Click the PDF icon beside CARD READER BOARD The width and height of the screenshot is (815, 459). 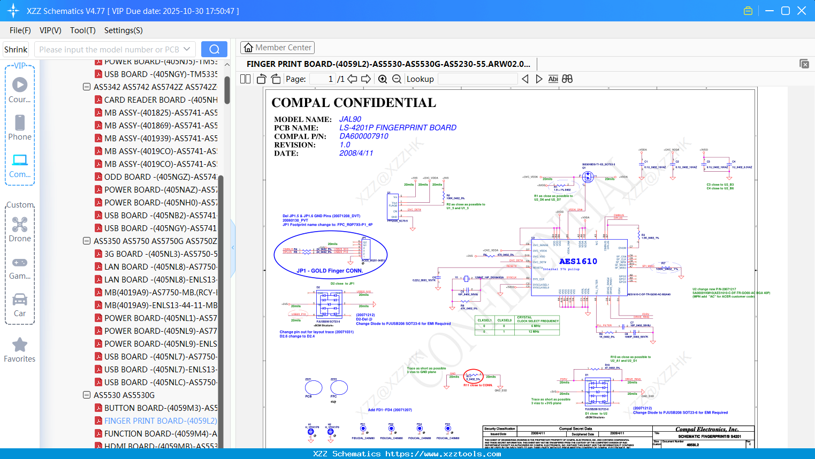click(x=98, y=100)
